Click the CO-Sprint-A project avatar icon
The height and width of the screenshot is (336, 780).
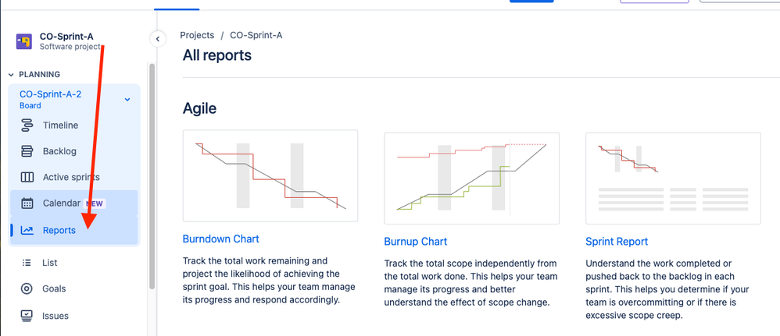[24, 41]
